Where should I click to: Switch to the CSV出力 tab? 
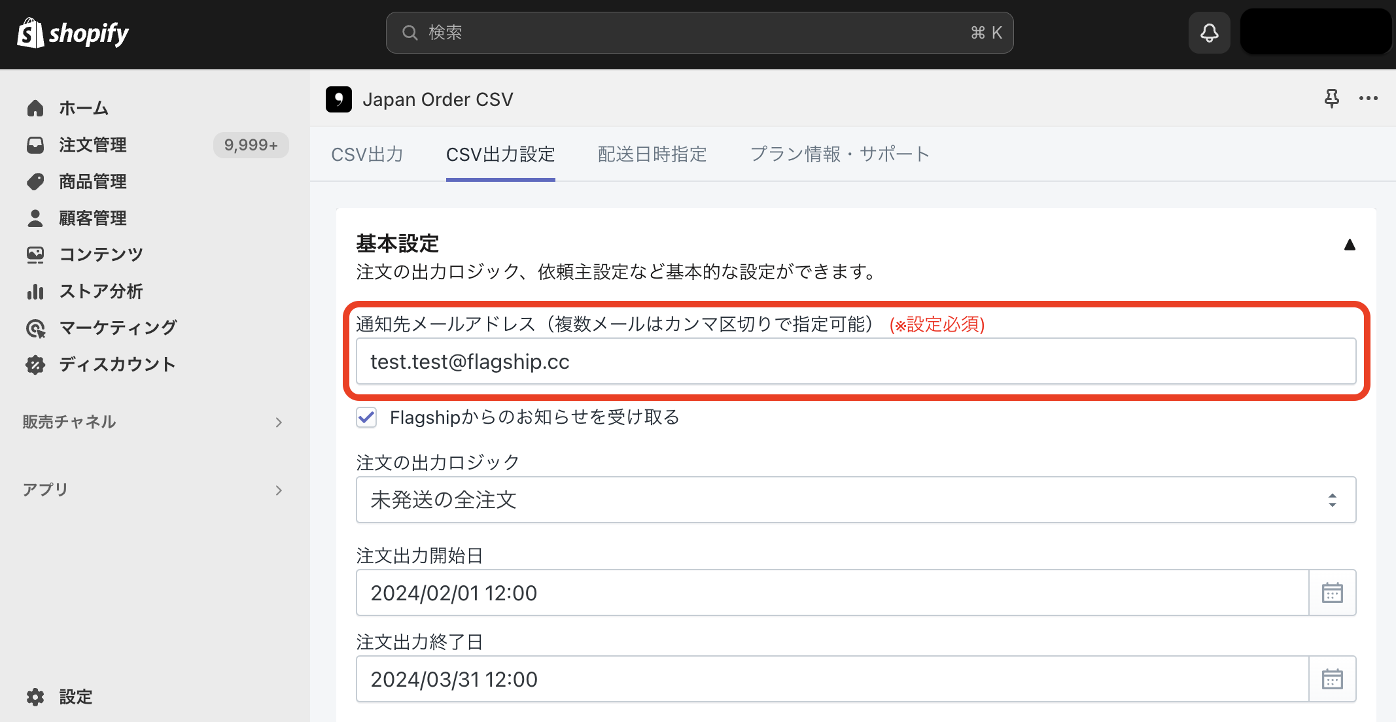click(367, 154)
